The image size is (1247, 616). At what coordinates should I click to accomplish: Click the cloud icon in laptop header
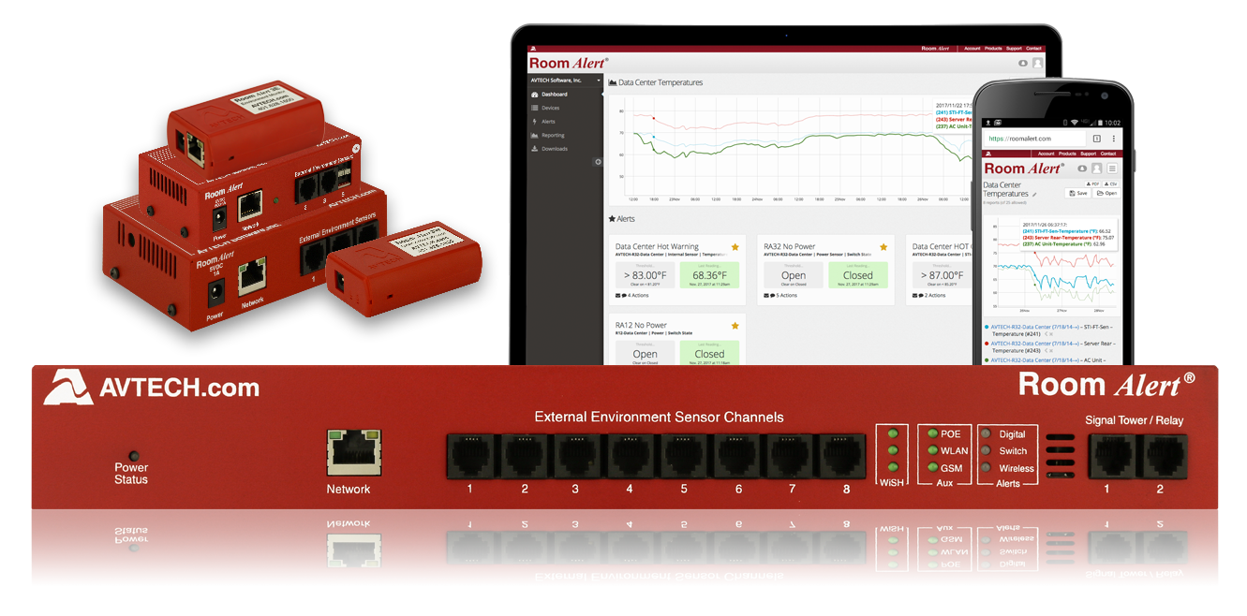(x=1023, y=64)
